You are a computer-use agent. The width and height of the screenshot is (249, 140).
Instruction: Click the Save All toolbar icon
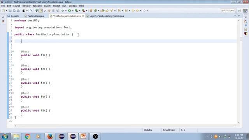(14, 10)
